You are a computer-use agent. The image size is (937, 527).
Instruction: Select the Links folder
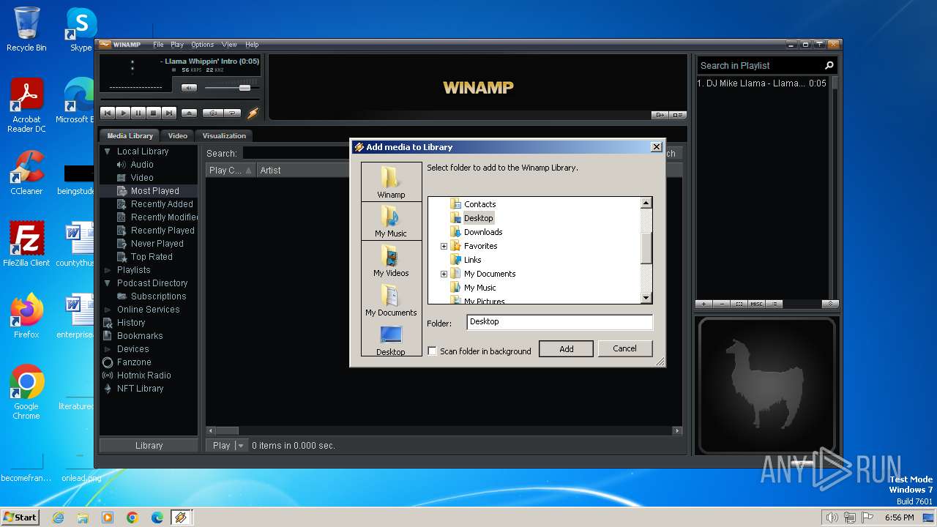[x=472, y=260]
